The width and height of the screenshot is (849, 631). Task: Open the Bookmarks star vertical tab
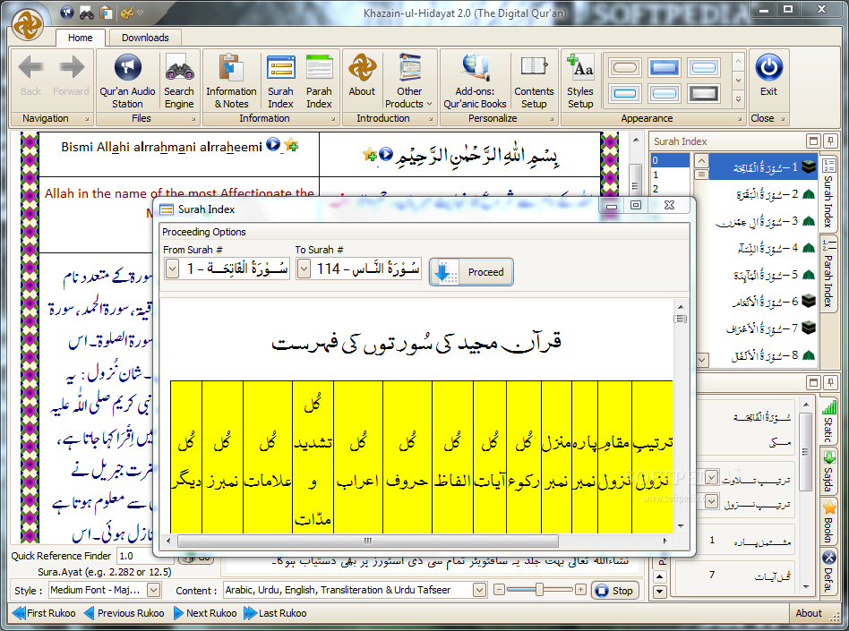coord(828,522)
